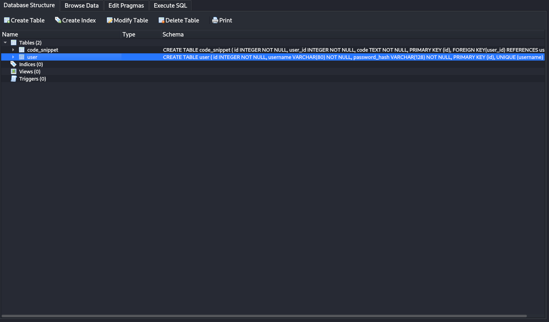The image size is (549, 322).
Task: Expand the code_snippet table columns
Action: pyautogui.click(x=13, y=50)
